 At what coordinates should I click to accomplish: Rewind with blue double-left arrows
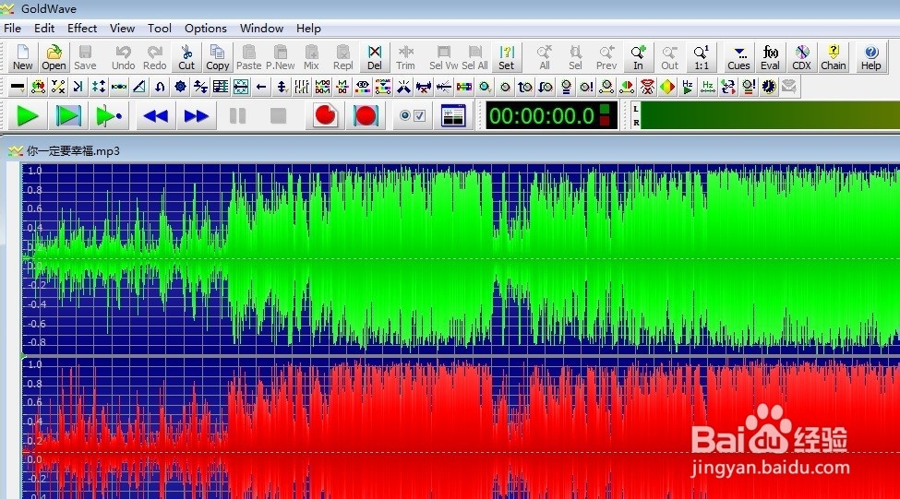(x=156, y=116)
